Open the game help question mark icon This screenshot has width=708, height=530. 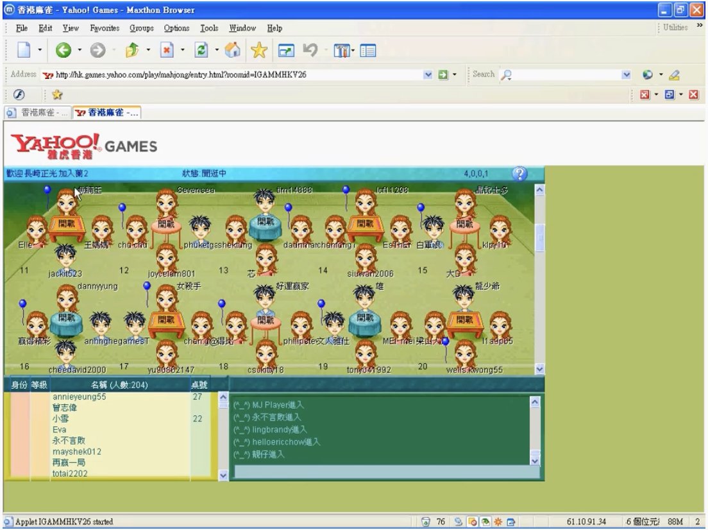pyautogui.click(x=519, y=173)
